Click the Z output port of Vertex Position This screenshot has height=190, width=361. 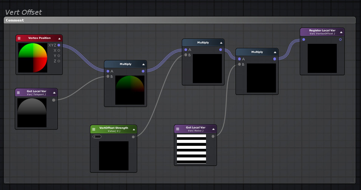(x=59, y=61)
